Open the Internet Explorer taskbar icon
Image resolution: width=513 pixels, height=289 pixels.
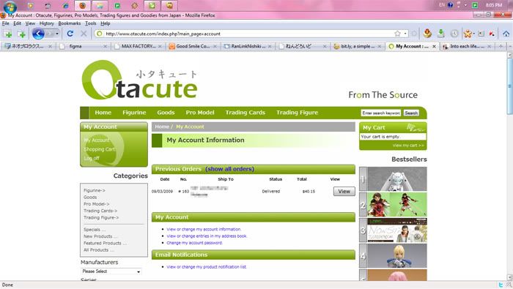[65, 6]
